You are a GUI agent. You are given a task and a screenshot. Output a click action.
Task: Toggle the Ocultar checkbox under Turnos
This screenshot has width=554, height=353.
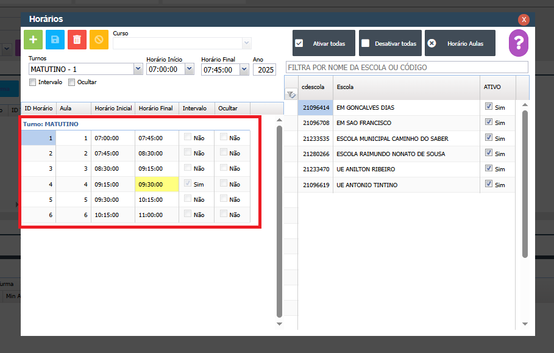pyautogui.click(x=72, y=82)
